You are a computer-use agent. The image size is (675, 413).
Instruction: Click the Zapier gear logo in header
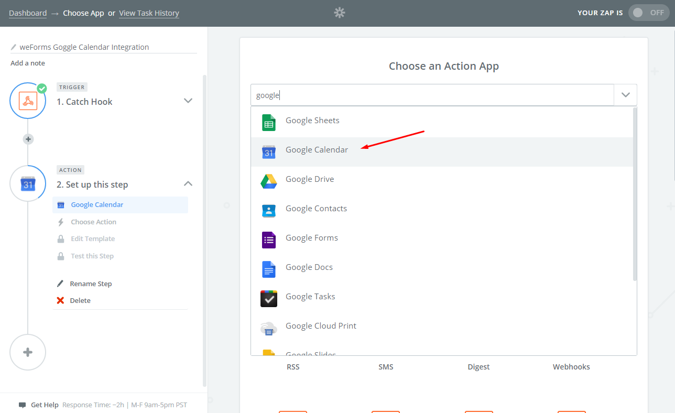[x=340, y=13]
